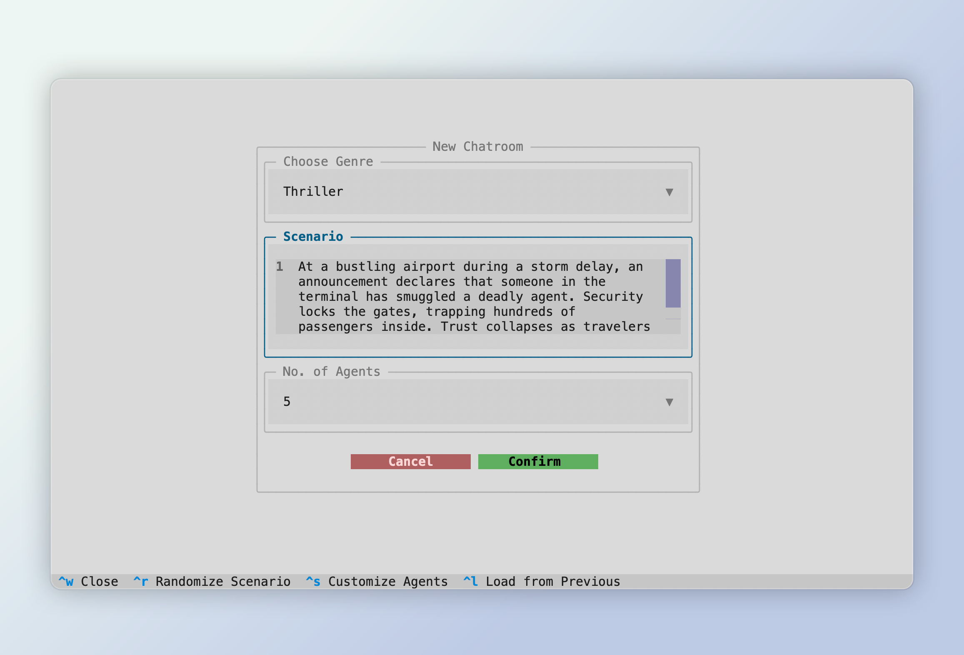The height and width of the screenshot is (655, 964).
Task: Click the word 'airport' in the scenario text
Action: point(429,267)
